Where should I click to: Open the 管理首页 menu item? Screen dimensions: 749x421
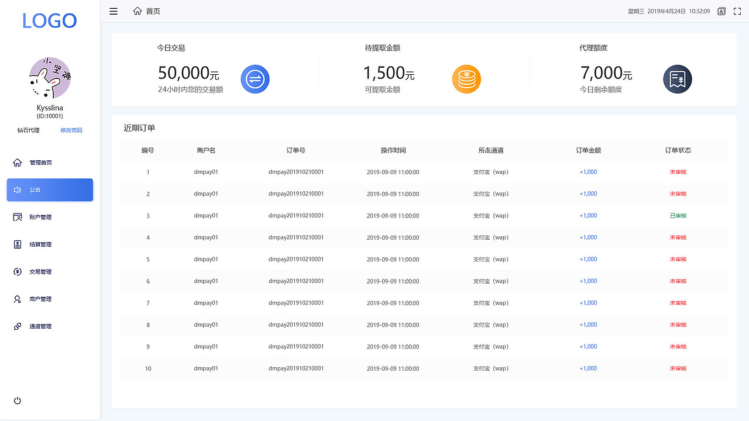(50, 163)
